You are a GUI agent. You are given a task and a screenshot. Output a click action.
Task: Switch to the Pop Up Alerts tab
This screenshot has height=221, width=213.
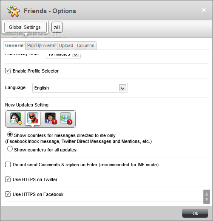41,45
